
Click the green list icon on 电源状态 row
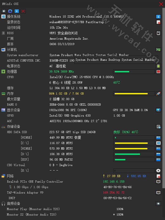158,66
